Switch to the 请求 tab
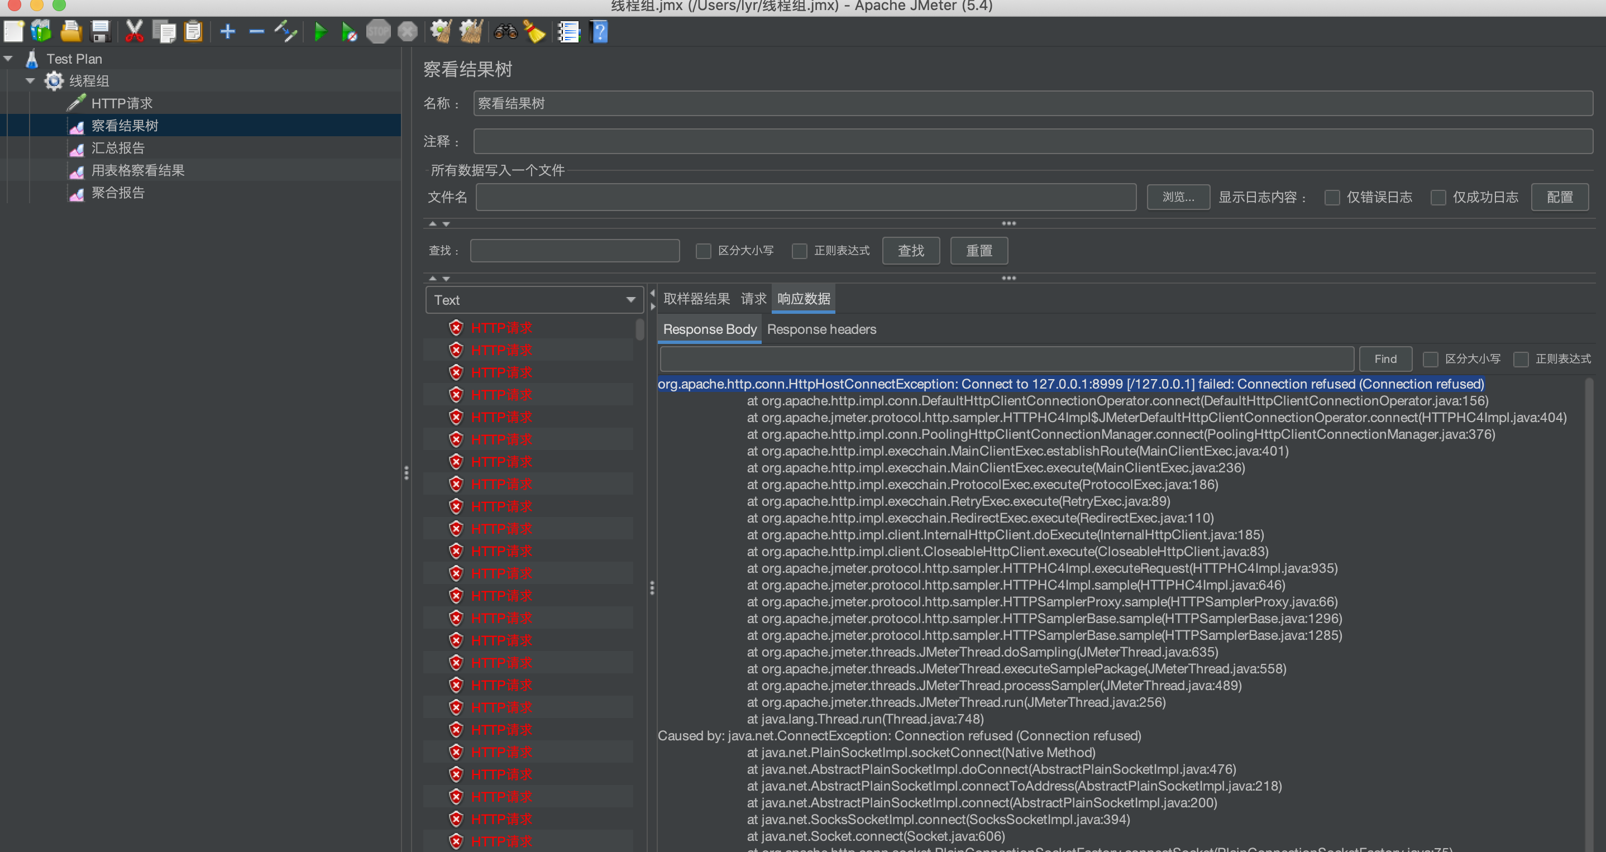This screenshot has height=852, width=1606. pos(753,299)
